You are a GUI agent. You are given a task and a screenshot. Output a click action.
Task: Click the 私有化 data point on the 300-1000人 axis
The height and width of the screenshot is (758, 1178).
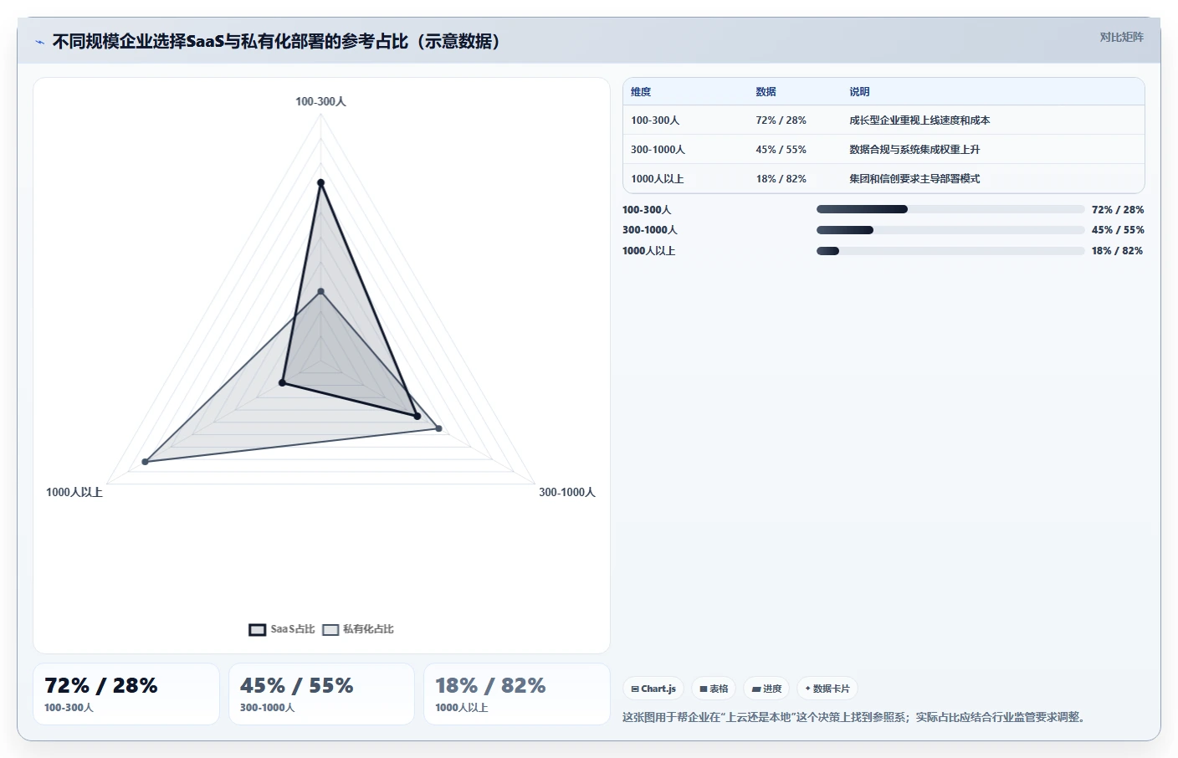[438, 428]
